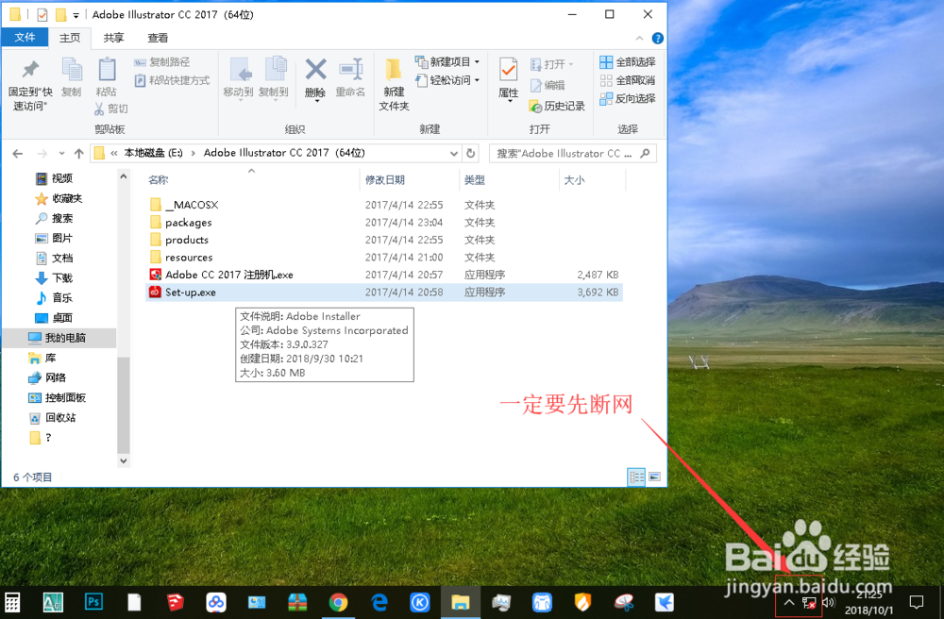Collapse the ribbon with chevron
Viewport: 944px width, 619px height.
click(x=639, y=38)
